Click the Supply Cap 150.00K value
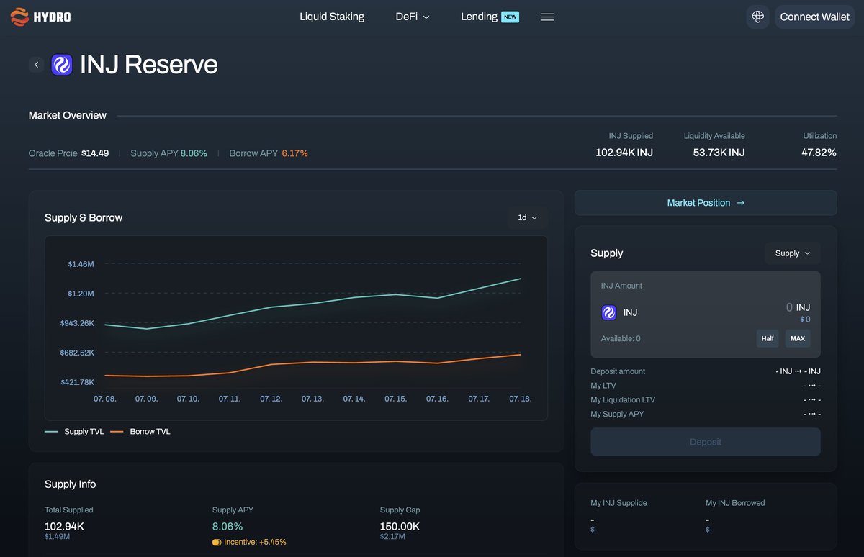This screenshot has height=557, width=864. pyautogui.click(x=400, y=527)
